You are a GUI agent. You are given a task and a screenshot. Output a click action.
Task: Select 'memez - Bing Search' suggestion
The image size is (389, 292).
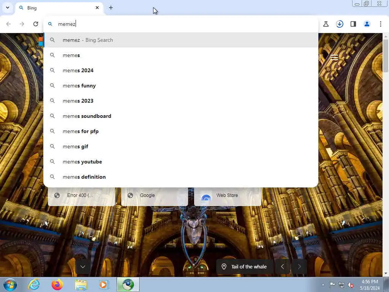click(181, 40)
